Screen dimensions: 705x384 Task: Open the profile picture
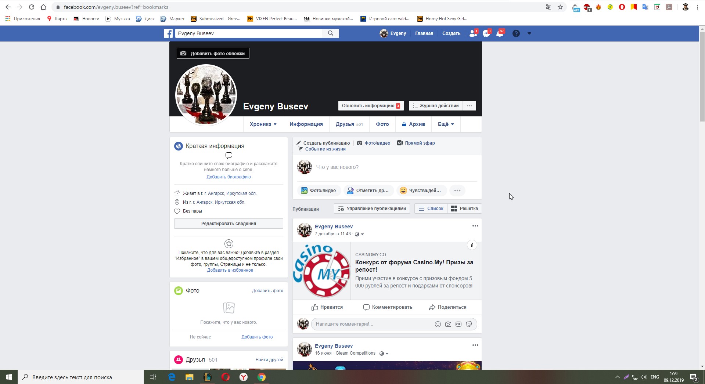(x=206, y=95)
